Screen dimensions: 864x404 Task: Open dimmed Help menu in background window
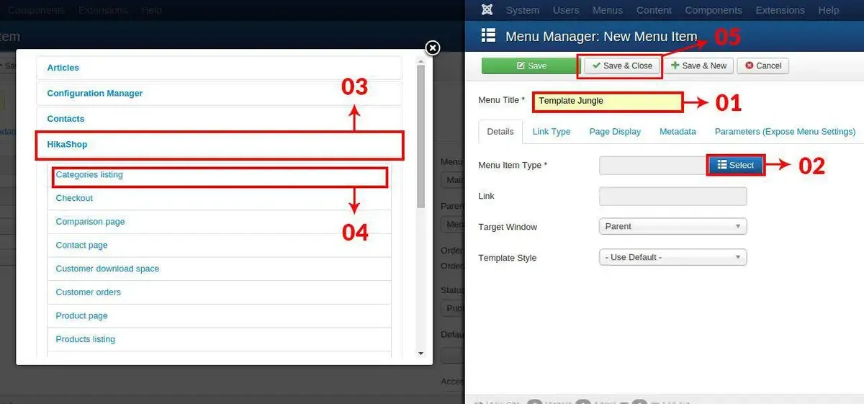151,10
